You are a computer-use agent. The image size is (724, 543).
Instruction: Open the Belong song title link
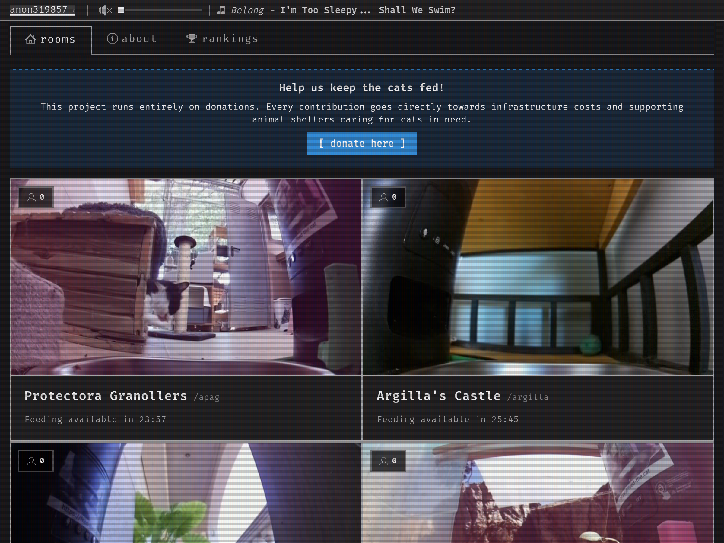(343, 10)
